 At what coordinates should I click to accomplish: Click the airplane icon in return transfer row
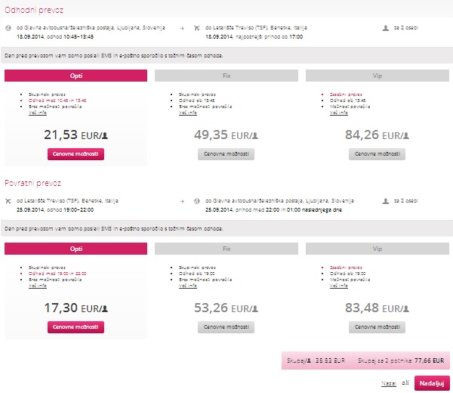click(8, 201)
